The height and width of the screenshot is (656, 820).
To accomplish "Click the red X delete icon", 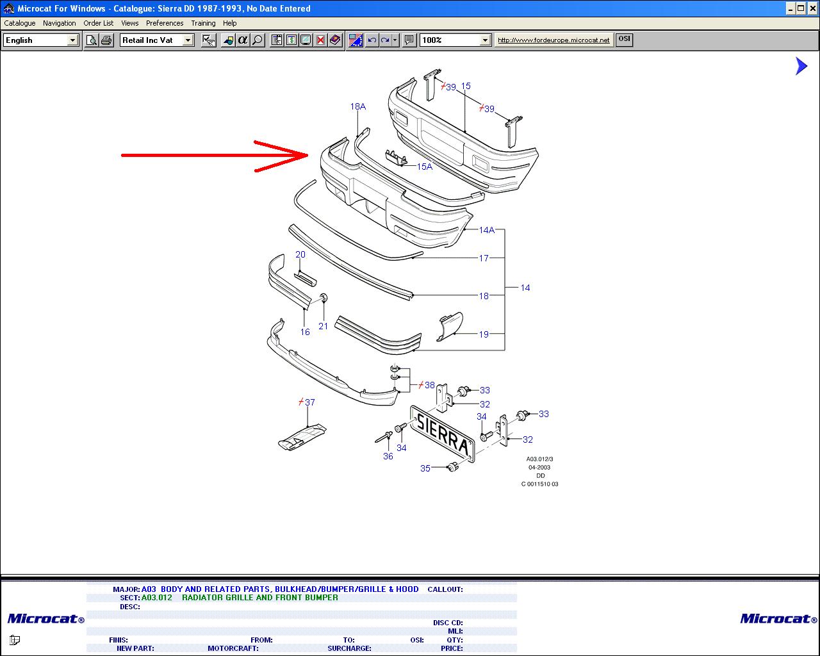I will tap(320, 40).
